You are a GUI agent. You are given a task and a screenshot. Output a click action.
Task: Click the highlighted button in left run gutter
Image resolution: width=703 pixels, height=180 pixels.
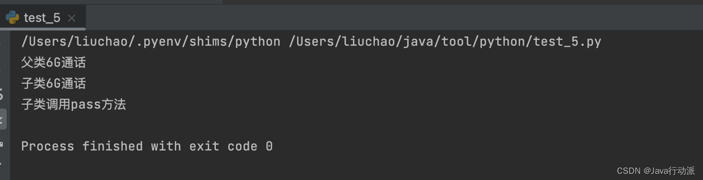[x=3, y=119]
